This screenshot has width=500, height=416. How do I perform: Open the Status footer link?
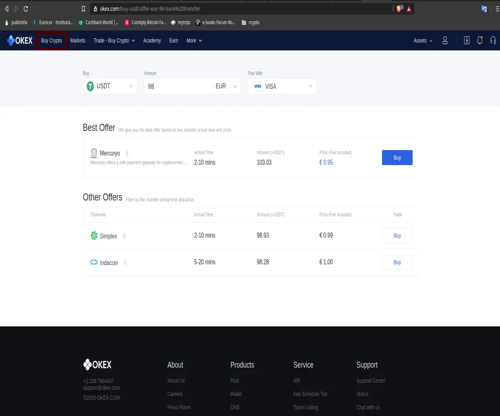click(x=362, y=394)
